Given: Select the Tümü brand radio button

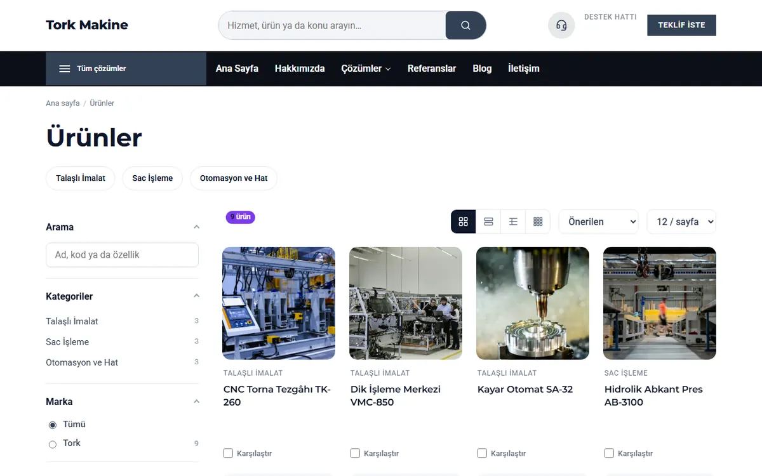Looking at the screenshot, I should pos(53,425).
